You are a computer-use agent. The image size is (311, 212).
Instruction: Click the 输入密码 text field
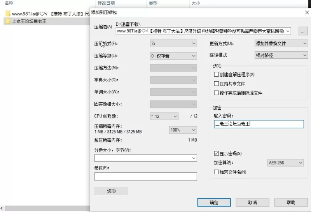(x=259, y=124)
